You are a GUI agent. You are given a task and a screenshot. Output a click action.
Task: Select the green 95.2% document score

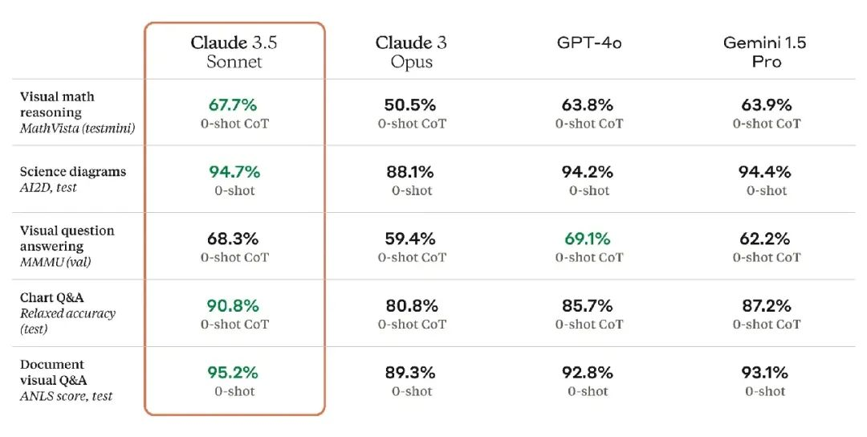(x=234, y=373)
